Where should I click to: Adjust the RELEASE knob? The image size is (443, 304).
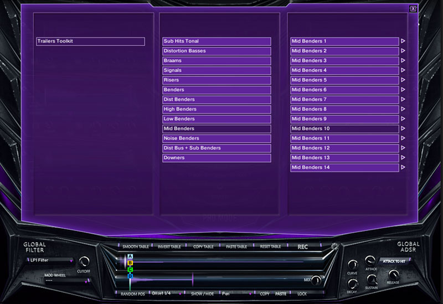394,275
